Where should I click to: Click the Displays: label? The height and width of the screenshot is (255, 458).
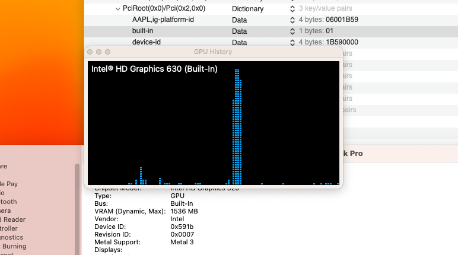109,250
